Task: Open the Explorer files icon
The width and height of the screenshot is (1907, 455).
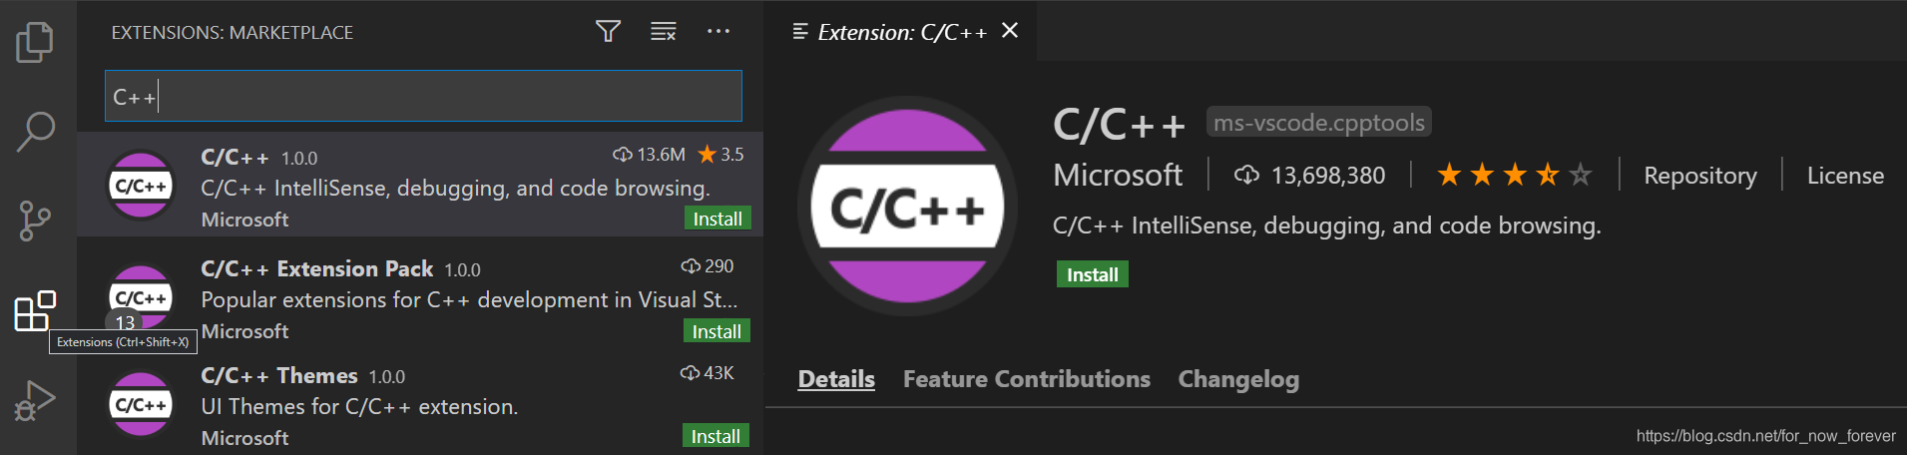Action: (35, 42)
